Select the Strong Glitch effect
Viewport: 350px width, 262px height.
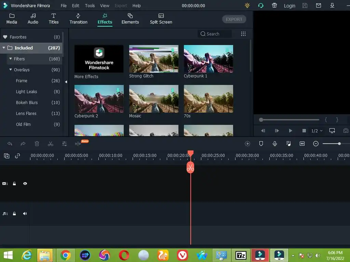(x=154, y=59)
